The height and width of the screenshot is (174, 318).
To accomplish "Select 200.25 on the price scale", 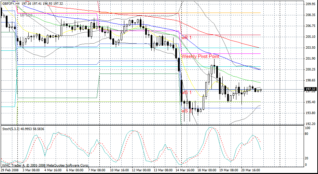I will coord(310,69).
